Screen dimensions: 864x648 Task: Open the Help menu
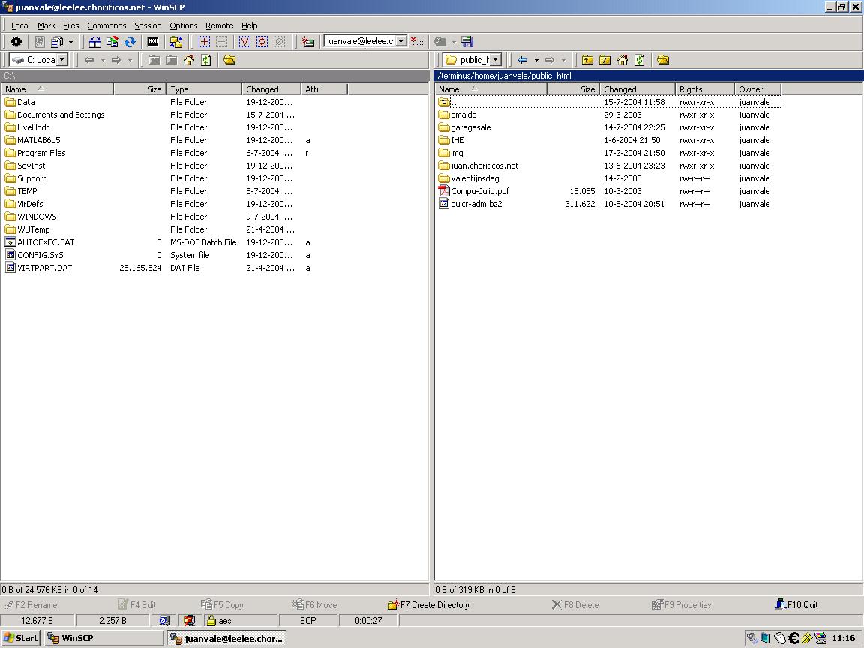[250, 25]
